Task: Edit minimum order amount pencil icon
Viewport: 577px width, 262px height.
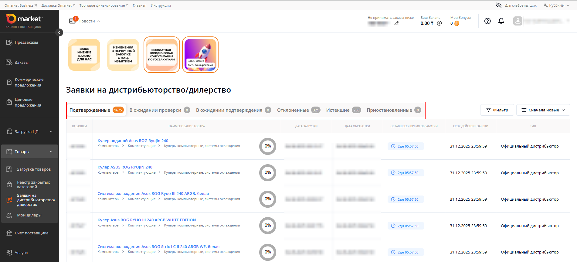Action: [x=396, y=23]
